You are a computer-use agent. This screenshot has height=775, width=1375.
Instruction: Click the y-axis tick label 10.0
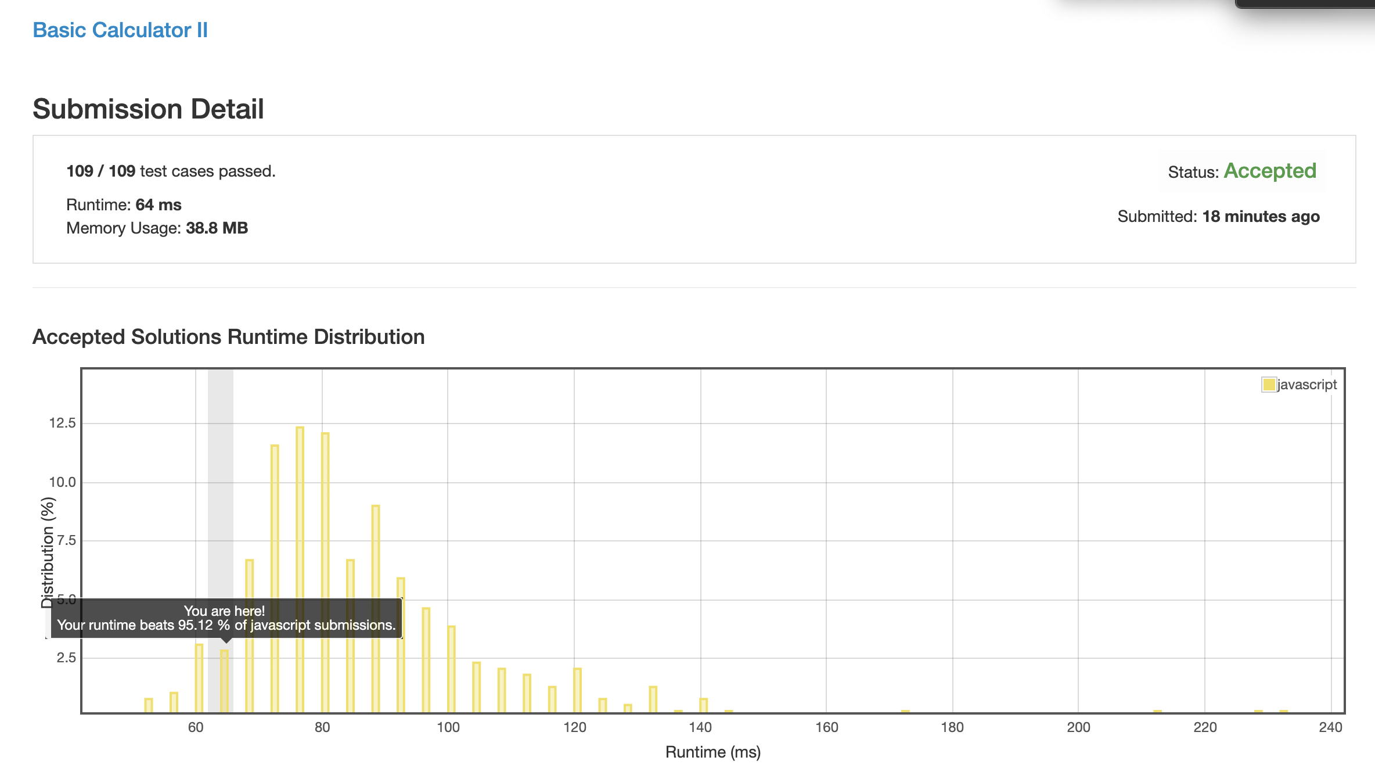[62, 482]
